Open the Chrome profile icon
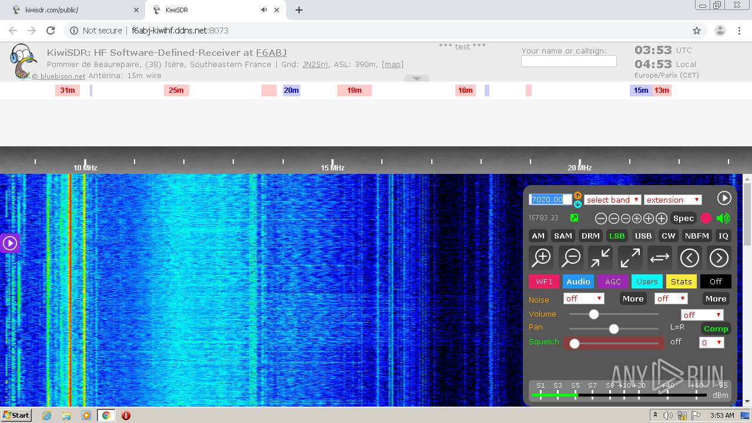752x423 pixels. (x=720, y=31)
